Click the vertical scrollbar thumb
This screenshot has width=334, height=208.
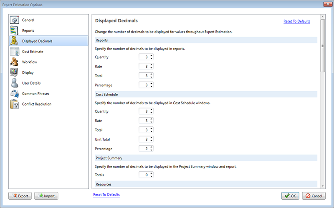[x=322, y=46]
